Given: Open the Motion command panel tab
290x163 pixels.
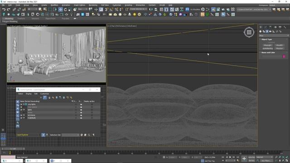Looking at the screenshot, I should (275, 27).
